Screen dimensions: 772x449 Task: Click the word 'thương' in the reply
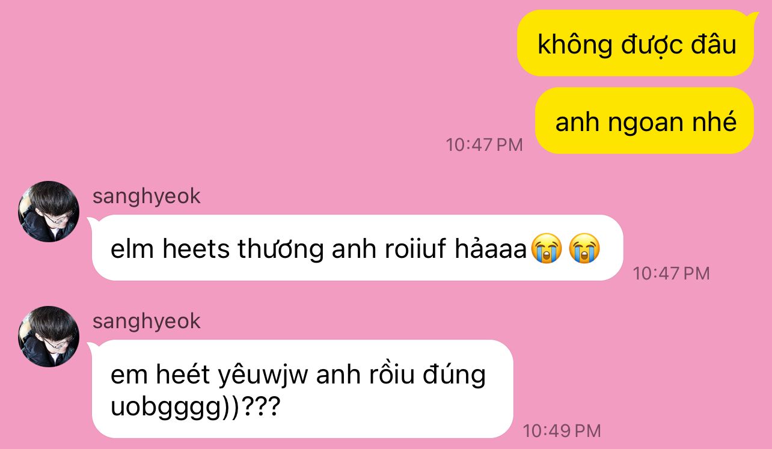281,249
